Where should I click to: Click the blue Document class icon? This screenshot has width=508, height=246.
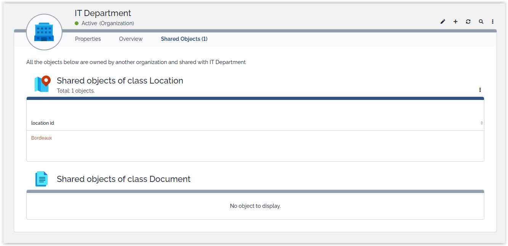(x=42, y=179)
